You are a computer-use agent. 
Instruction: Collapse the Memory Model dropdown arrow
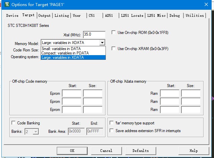click(x=102, y=43)
